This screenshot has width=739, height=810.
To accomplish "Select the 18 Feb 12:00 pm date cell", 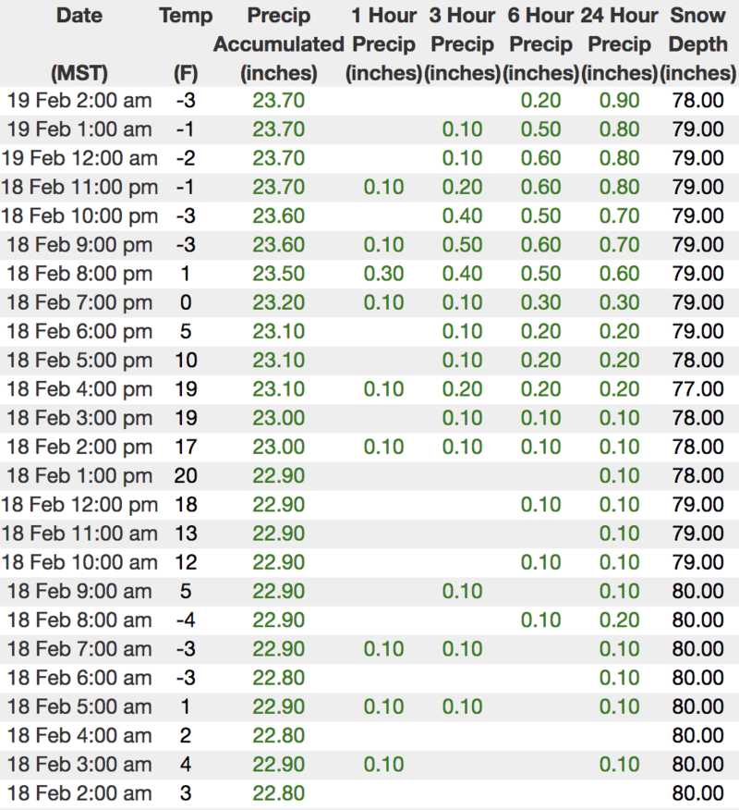I will (79, 505).
